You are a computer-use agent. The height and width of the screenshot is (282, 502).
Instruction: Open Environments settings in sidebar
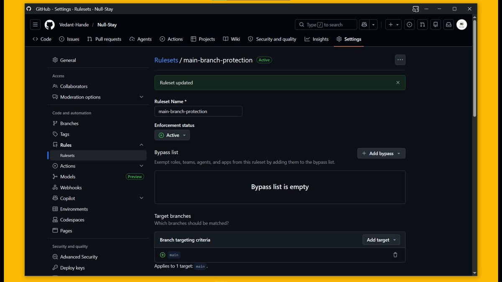97,209
